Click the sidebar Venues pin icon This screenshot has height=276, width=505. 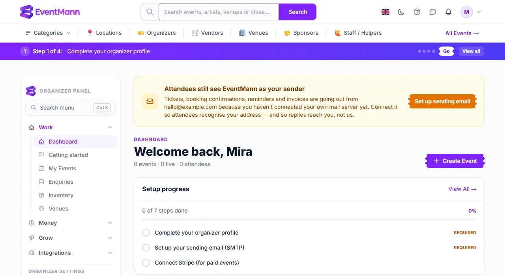[41, 209]
